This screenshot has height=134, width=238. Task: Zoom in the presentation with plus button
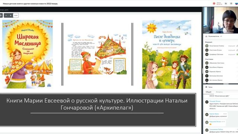coord(10,15)
